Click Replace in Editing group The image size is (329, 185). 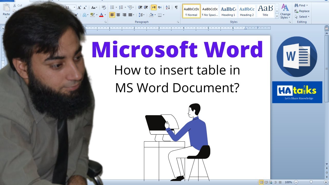pyautogui.click(x=302, y=11)
